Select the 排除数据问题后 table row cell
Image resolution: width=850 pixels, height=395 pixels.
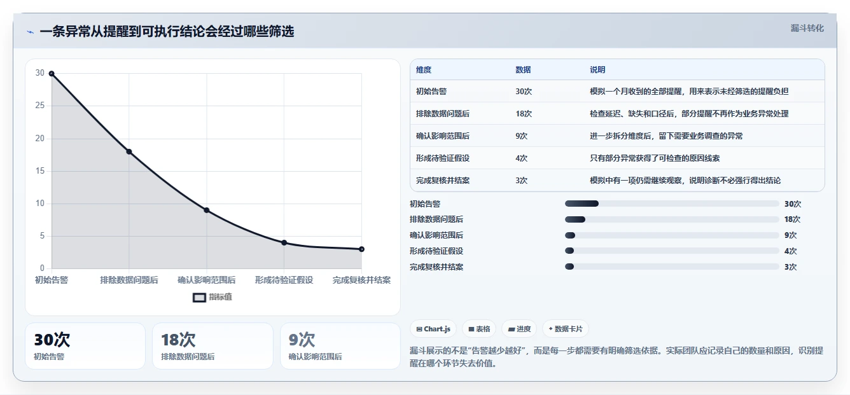tap(461, 114)
